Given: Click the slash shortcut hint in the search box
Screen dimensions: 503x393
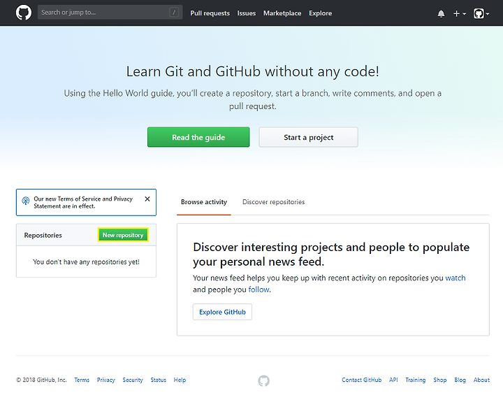Looking at the screenshot, I should pos(174,13).
